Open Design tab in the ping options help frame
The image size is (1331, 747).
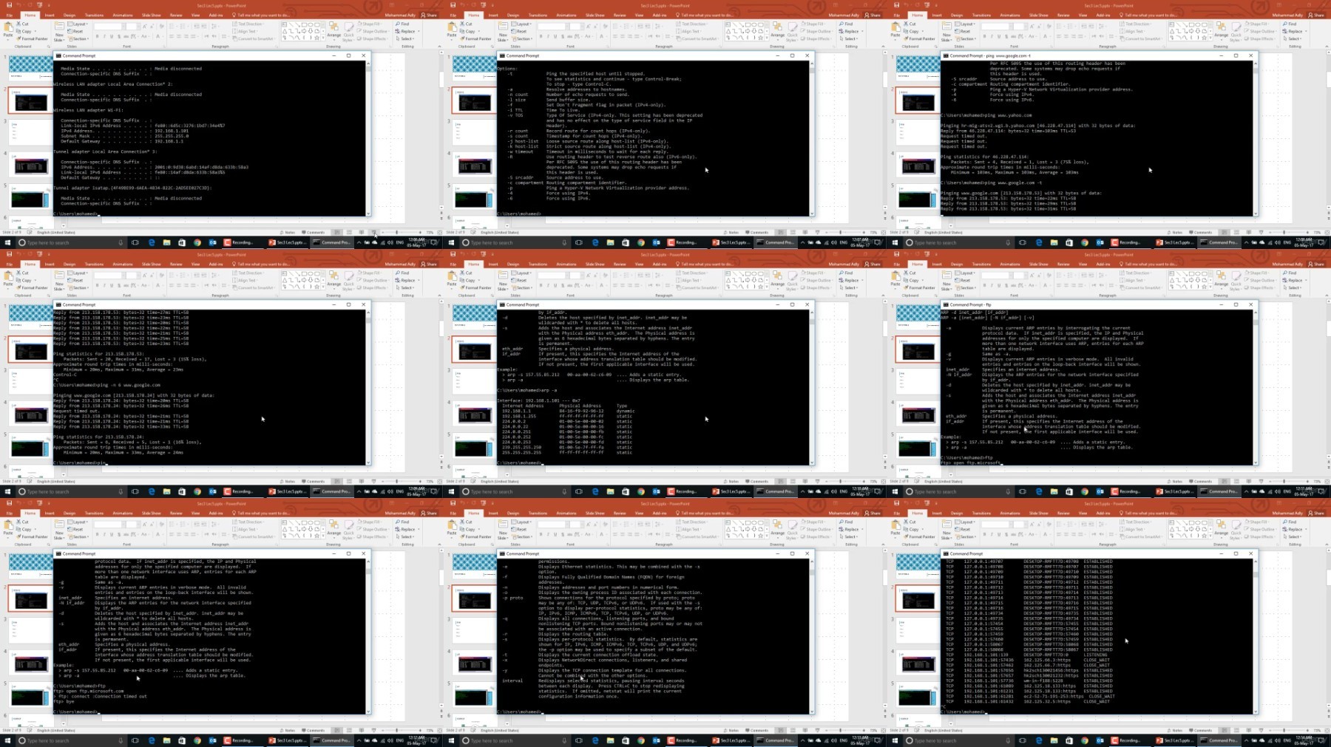point(513,15)
